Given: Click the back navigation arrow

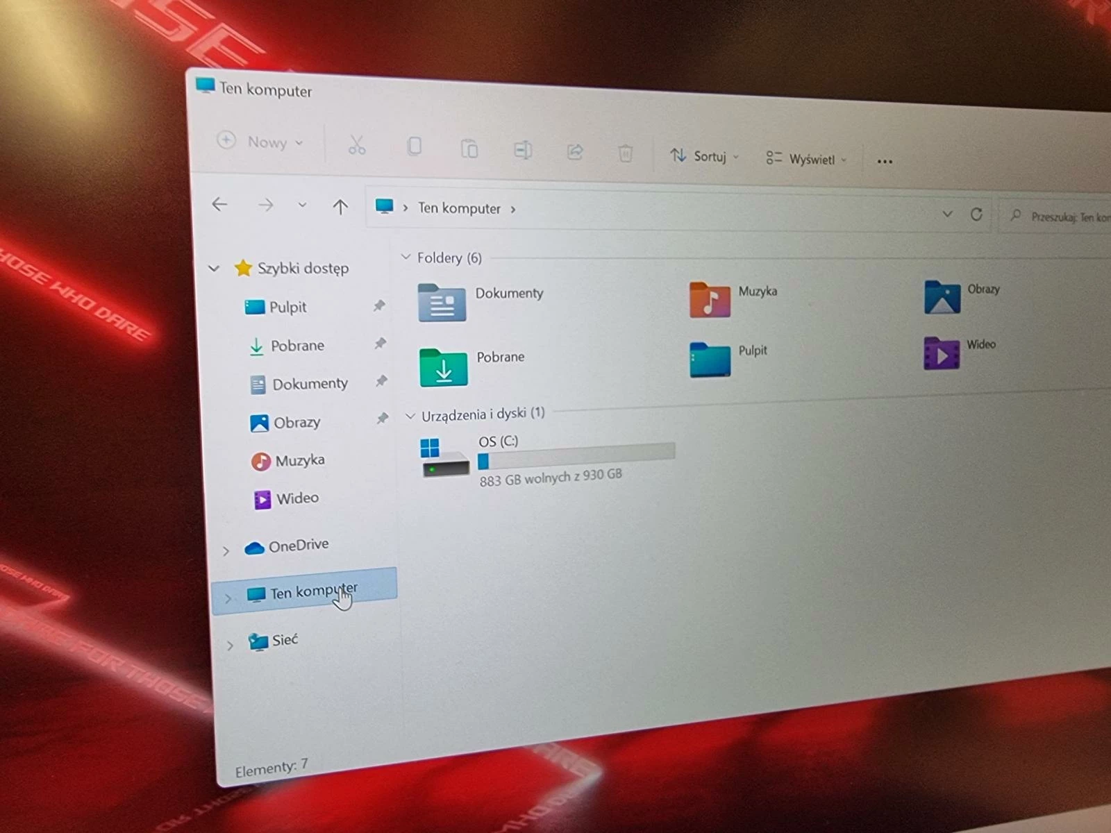Looking at the screenshot, I should (x=219, y=204).
